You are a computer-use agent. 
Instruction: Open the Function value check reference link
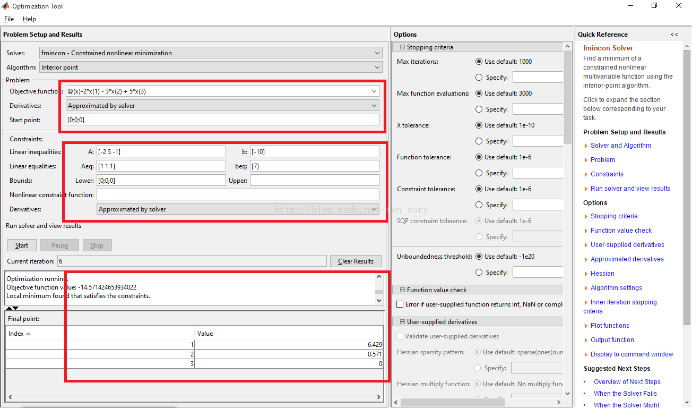click(621, 231)
